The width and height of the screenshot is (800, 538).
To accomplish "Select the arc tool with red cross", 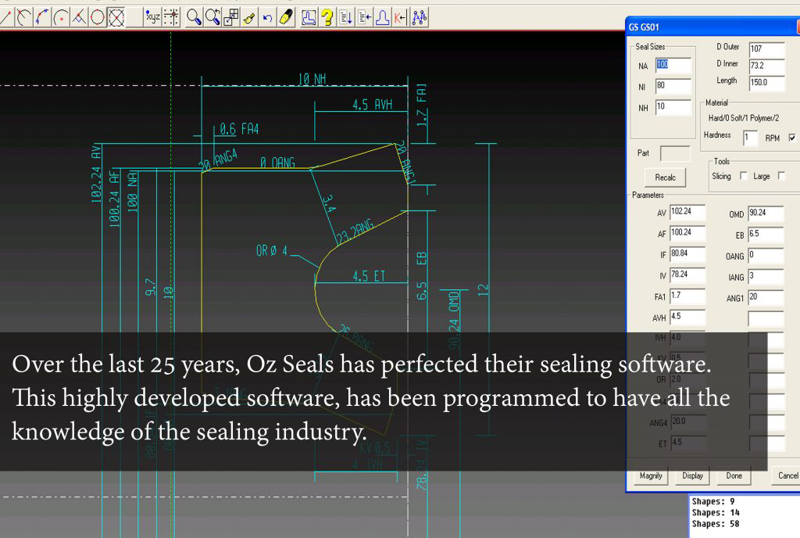I will point(23,17).
